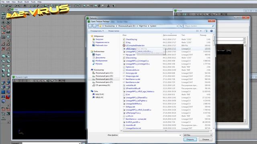Viewport: 257px width, 144px height.
Task: Select the Vertex Editing tool
Action: point(8,13)
